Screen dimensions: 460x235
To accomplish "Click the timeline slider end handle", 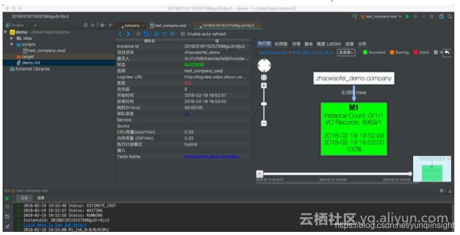I will click(x=410, y=174).
